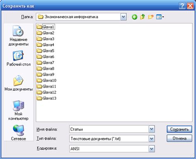
Task: Select the Glava13 folder
Action: tap(47, 98)
